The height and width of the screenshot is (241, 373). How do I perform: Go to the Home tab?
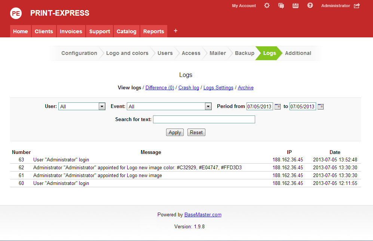click(21, 31)
